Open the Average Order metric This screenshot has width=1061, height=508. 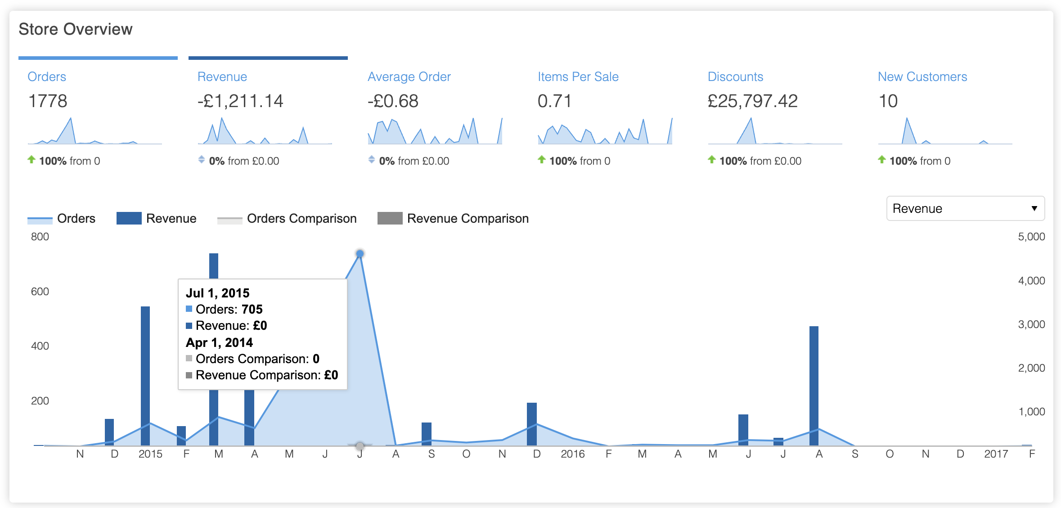(x=409, y=77)
